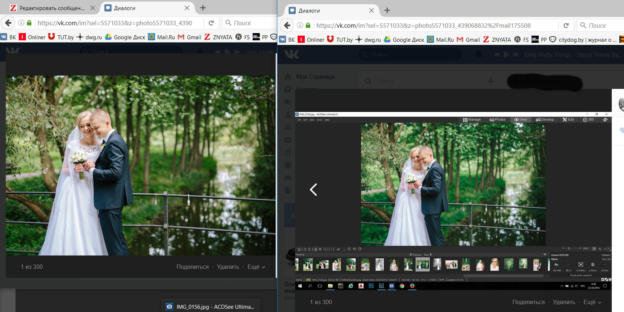Click the Поиск search field in right browser toolbar
The width and height of the screenshot is (624, 312).
click(x=601, y=26)
